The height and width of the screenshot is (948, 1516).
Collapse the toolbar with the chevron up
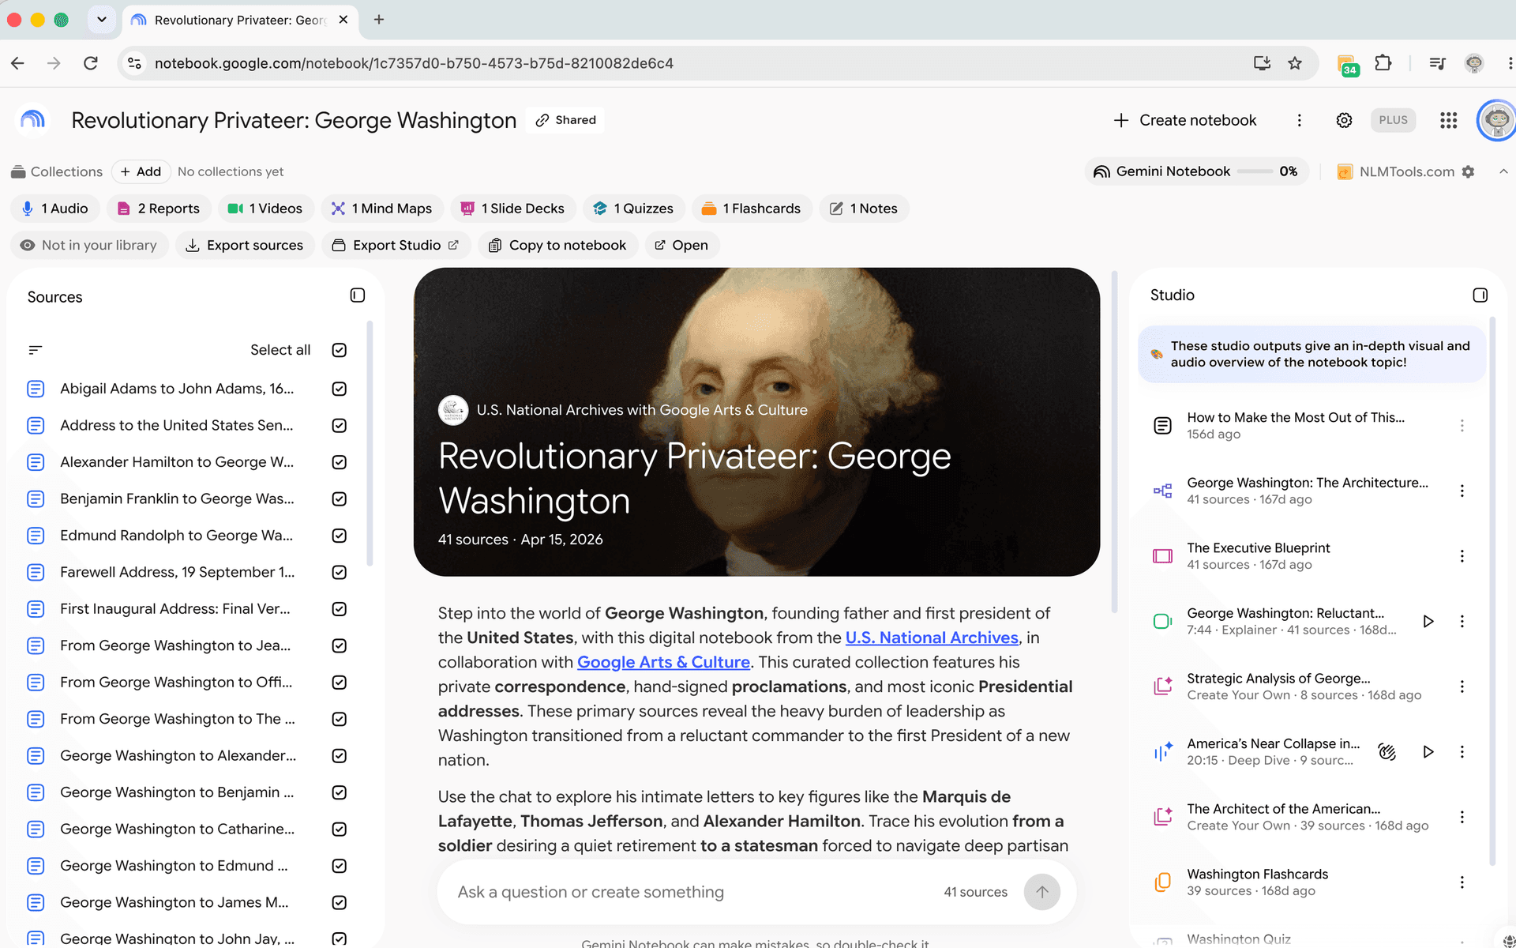[x=1503, y=171]
